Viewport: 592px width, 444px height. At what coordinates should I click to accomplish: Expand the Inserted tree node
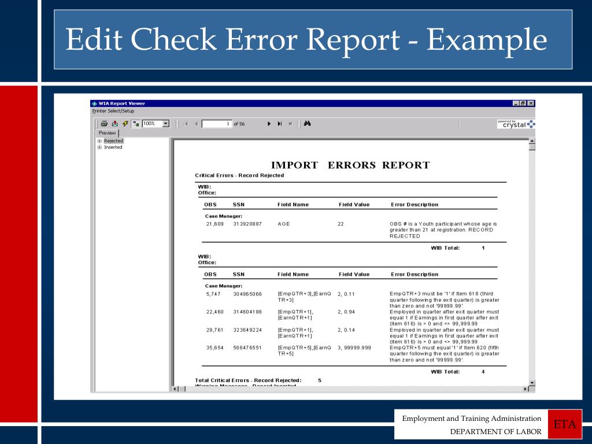99,147
